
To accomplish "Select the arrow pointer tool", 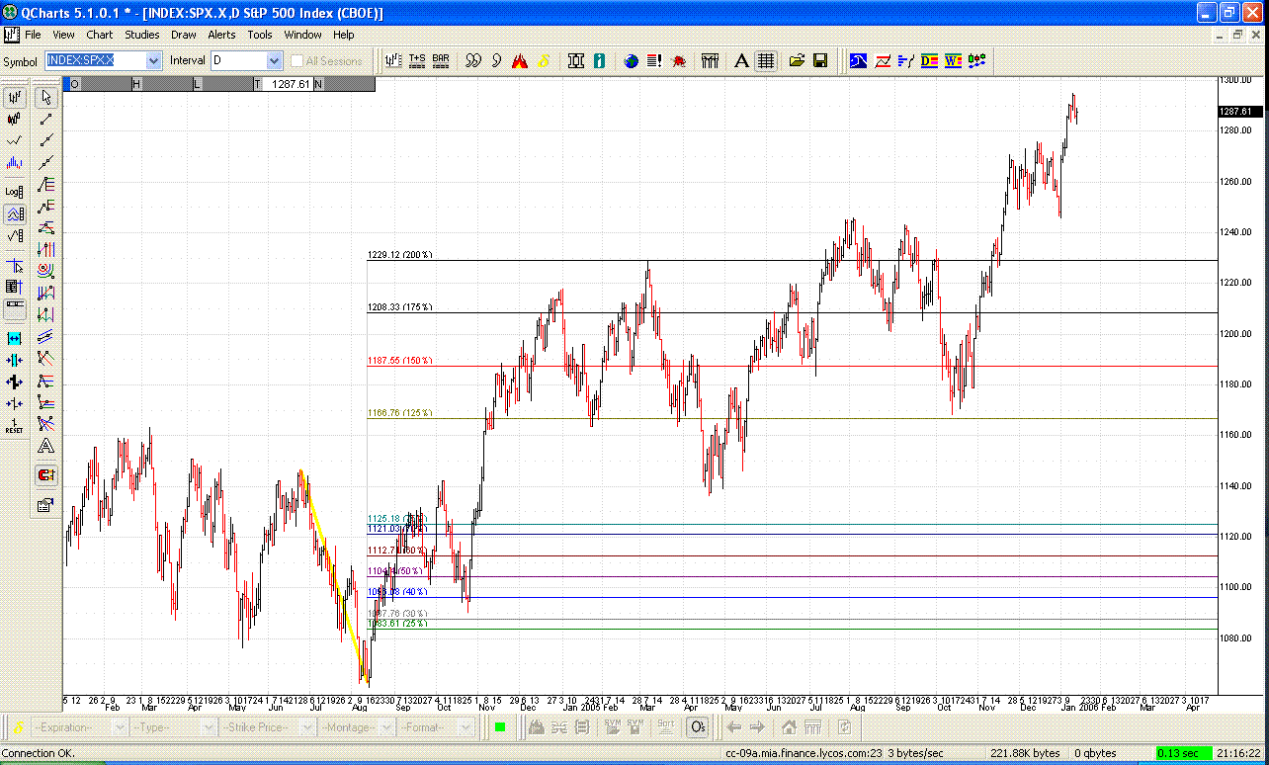I will [x=45, y=98].
